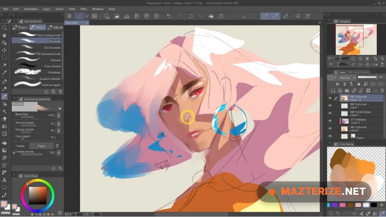Viewport: 386px width, 217px height.
Task: Choose the Gouache blender brush
Action: point(37,79)
